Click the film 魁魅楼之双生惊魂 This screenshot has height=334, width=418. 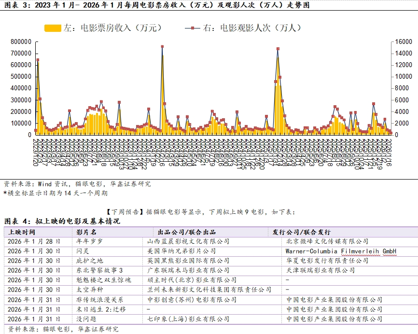103,280
